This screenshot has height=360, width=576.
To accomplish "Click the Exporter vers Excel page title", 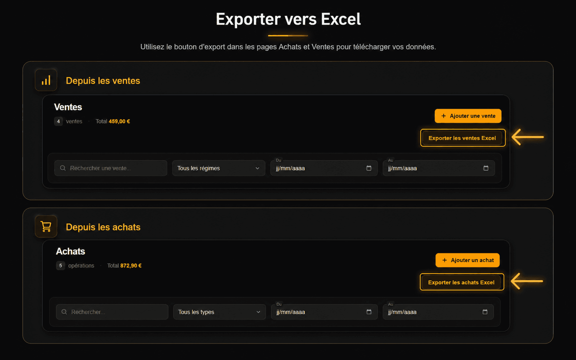I will (288, 19).
